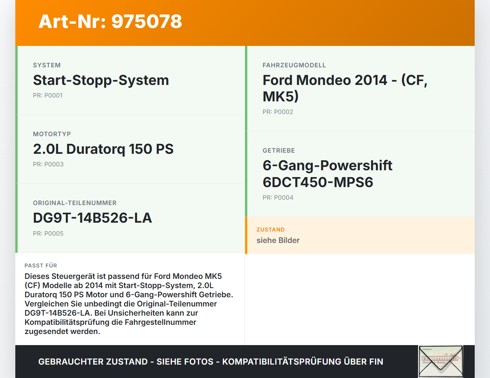Click the 'PASST FÜR' label
Viewport: 490px width, 378px height.
pyautogui.click(x=41, y=265)
